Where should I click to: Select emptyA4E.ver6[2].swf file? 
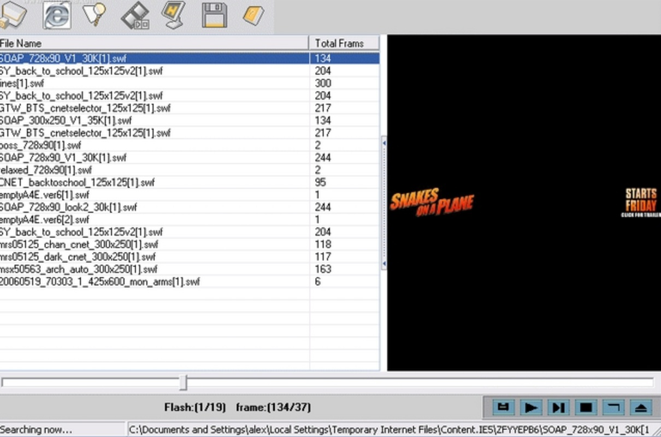[x=190, y=220]
